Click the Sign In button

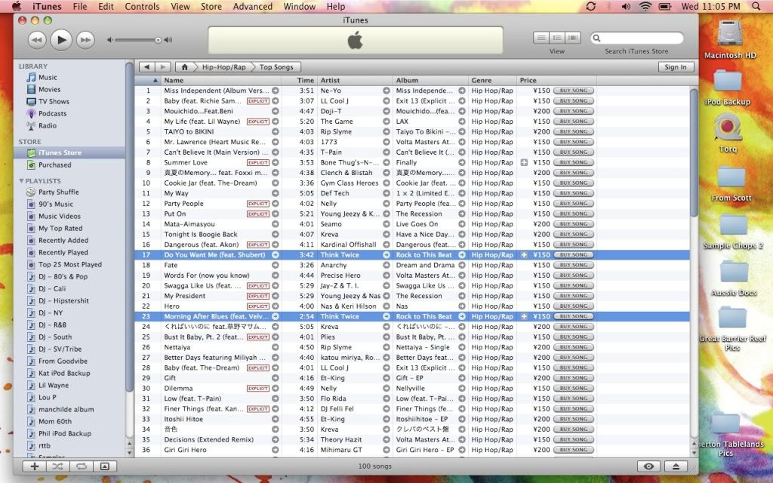click(675, 67)
